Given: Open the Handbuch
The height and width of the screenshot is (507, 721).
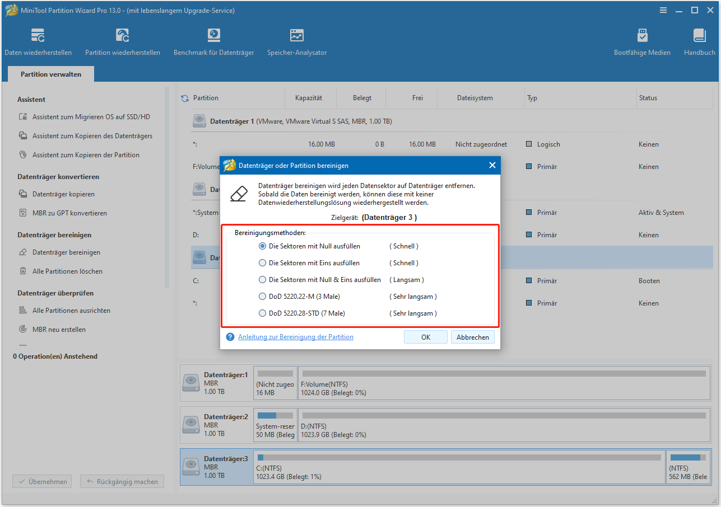Looking at the screenshot, I should [x=699, y=40].
